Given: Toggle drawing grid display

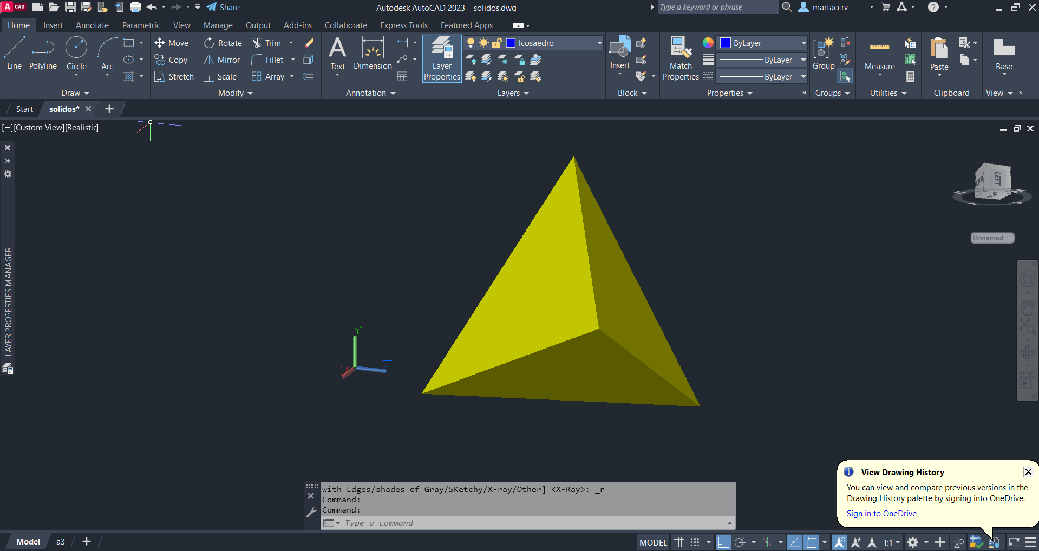Looking at the screenshot, I should point(678,542).
